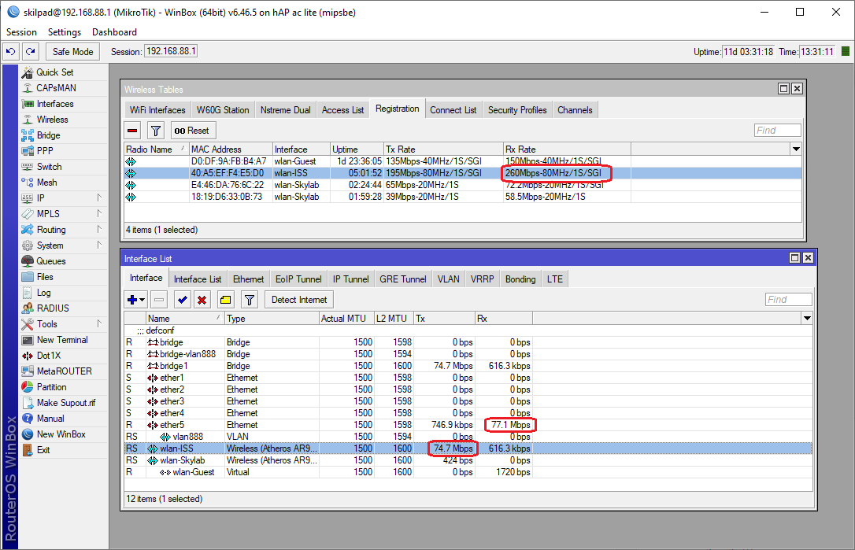Click the red X disable button in Interface List
This screenshot has height=550, width=855.
202,300
